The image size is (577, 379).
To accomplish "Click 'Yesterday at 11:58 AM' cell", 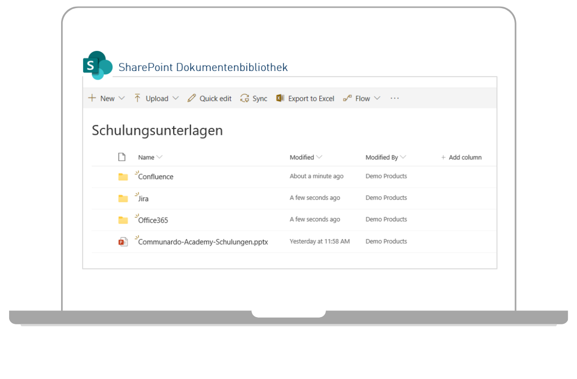I will point(320,241).
